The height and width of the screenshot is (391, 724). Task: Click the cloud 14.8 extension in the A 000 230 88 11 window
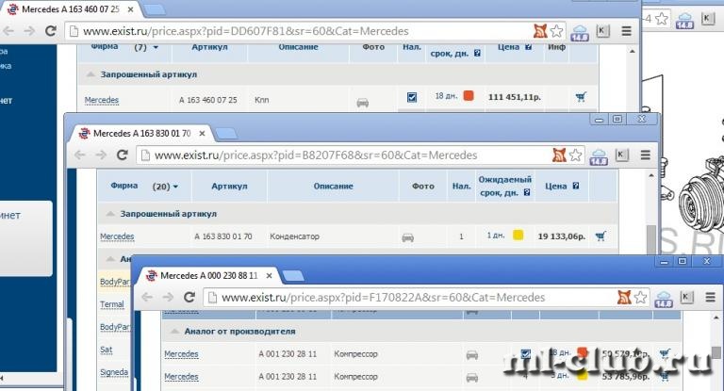point(663,299)
